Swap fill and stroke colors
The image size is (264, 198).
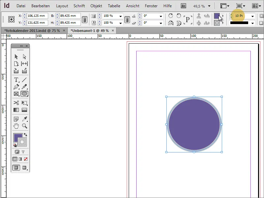(25, 135)
